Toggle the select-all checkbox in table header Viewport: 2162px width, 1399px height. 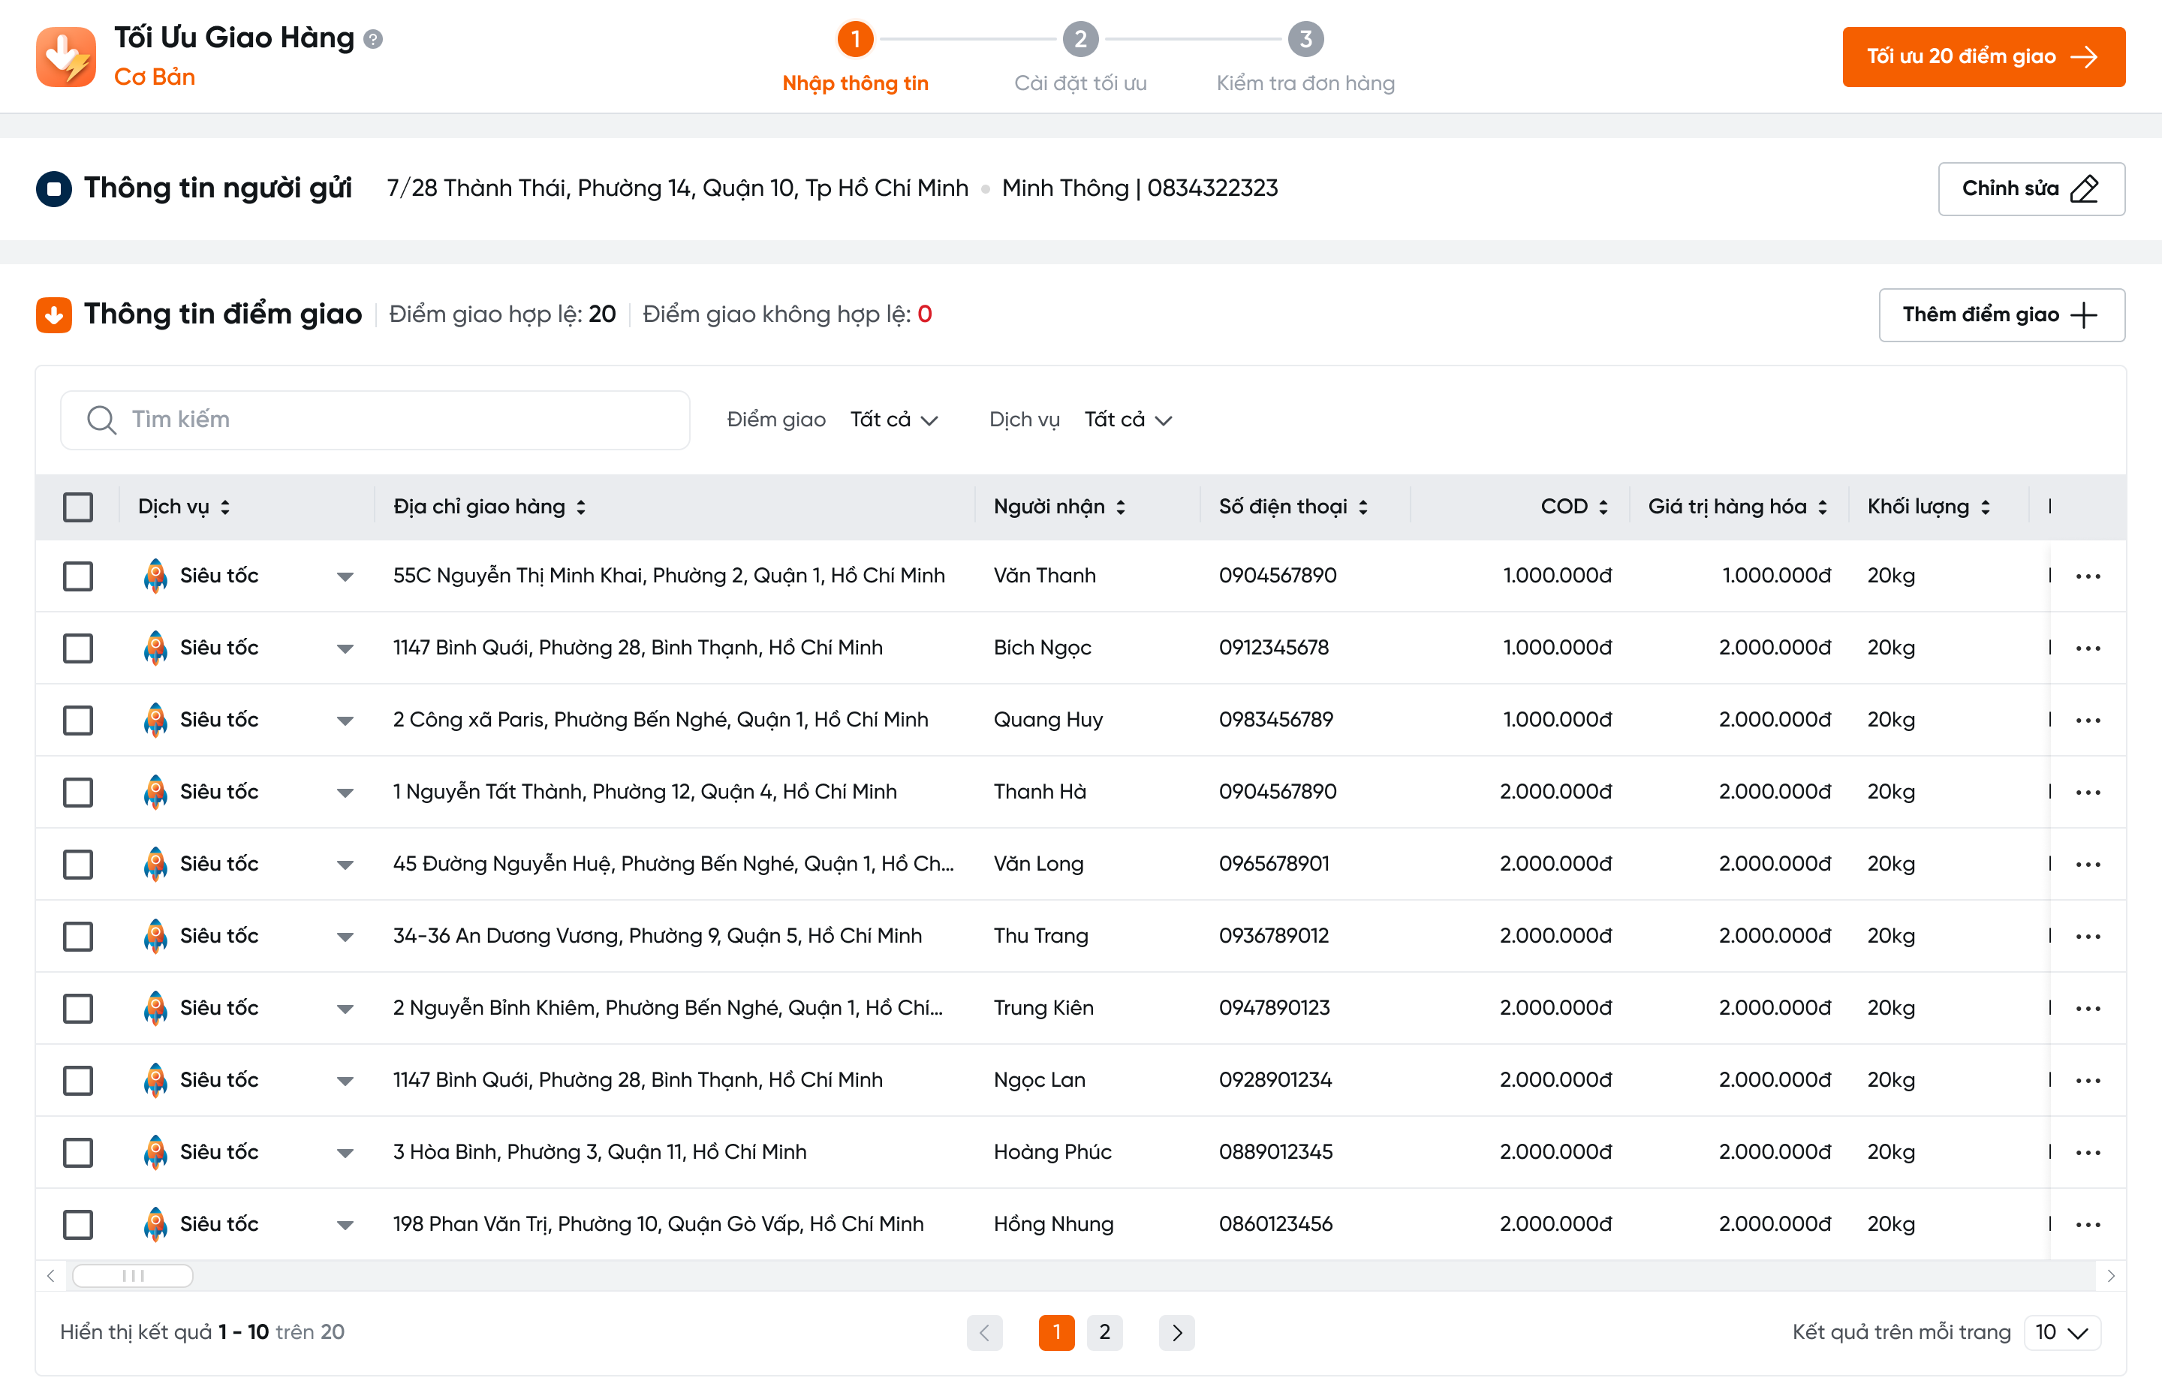tap(78, 506)
